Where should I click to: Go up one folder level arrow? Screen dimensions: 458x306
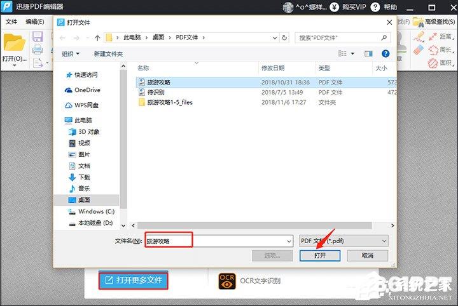pyautogui.click(x=97, y=37)
